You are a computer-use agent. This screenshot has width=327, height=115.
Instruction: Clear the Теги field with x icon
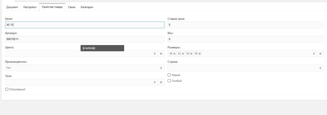pos(161,82)
